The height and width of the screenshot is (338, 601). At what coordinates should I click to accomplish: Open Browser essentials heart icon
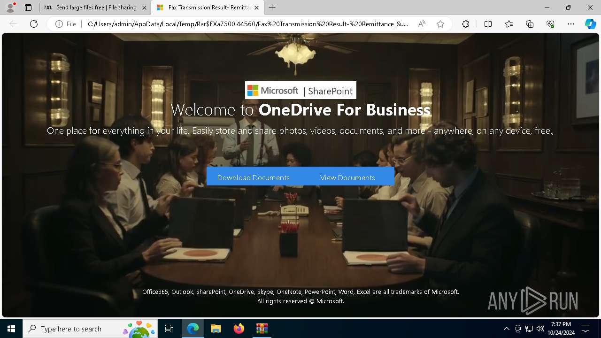[550, 24]
